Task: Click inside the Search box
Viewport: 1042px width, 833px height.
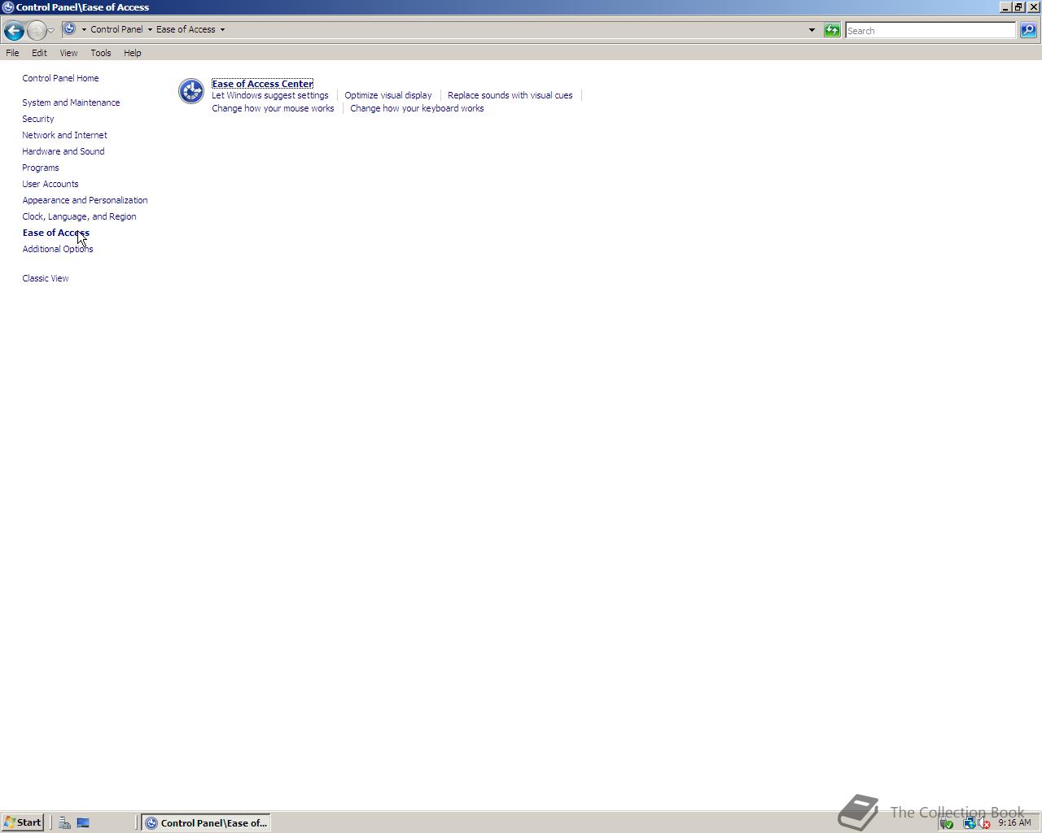Action: 930,30
